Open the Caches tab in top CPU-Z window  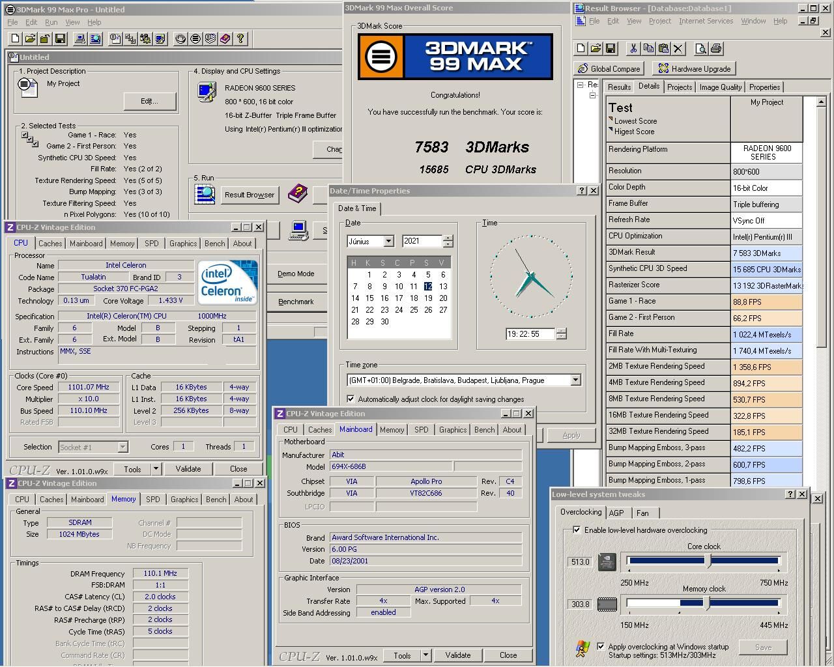50,244
